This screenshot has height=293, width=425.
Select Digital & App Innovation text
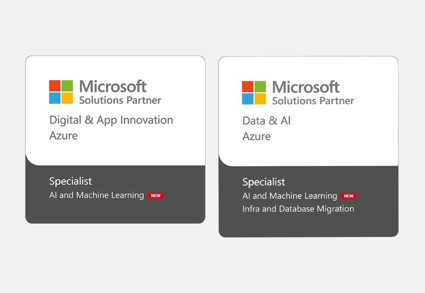coord(111,120)
